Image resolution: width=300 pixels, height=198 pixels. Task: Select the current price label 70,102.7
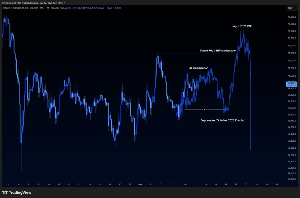click(292, 83)
